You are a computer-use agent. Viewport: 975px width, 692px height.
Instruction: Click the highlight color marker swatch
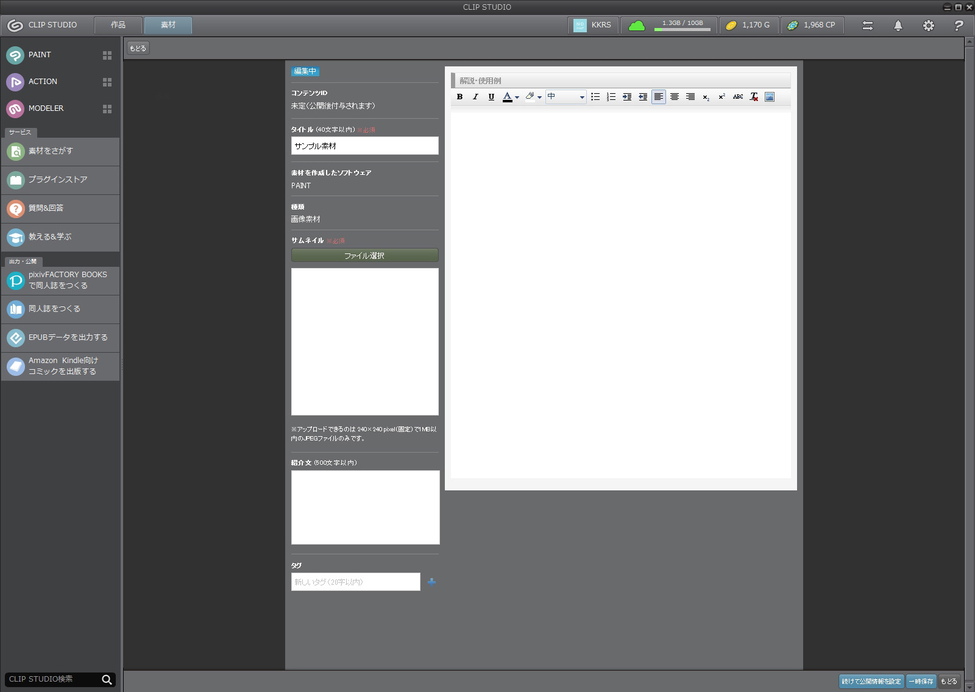pos(530,97)
